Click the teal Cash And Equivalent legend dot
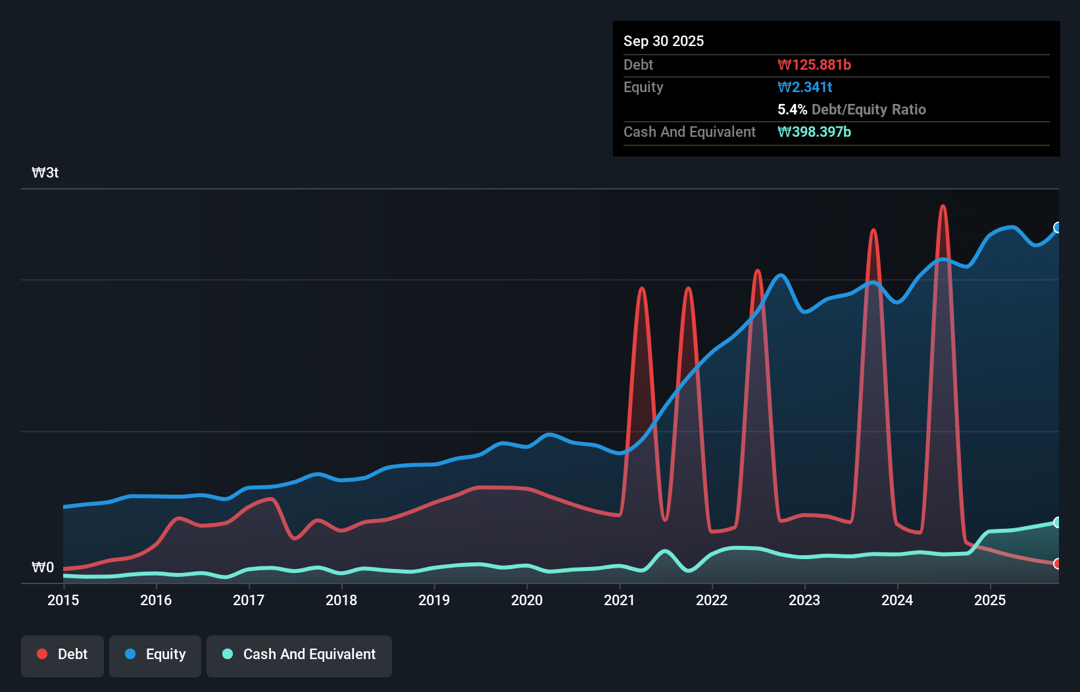The image size is (1080, 692). (x=226, y=654)
